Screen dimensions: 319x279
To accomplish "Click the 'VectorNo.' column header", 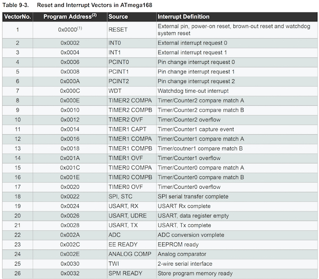I will 18,16.
